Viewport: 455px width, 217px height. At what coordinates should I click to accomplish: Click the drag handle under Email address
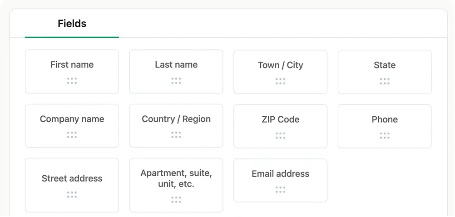pos(280,189)
